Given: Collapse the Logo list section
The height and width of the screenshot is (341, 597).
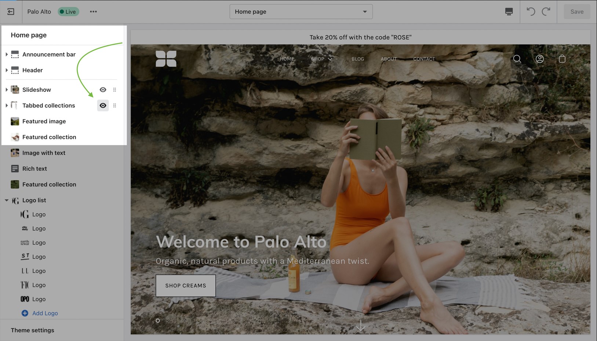Looking at the screenshot, I should [7, 200].
